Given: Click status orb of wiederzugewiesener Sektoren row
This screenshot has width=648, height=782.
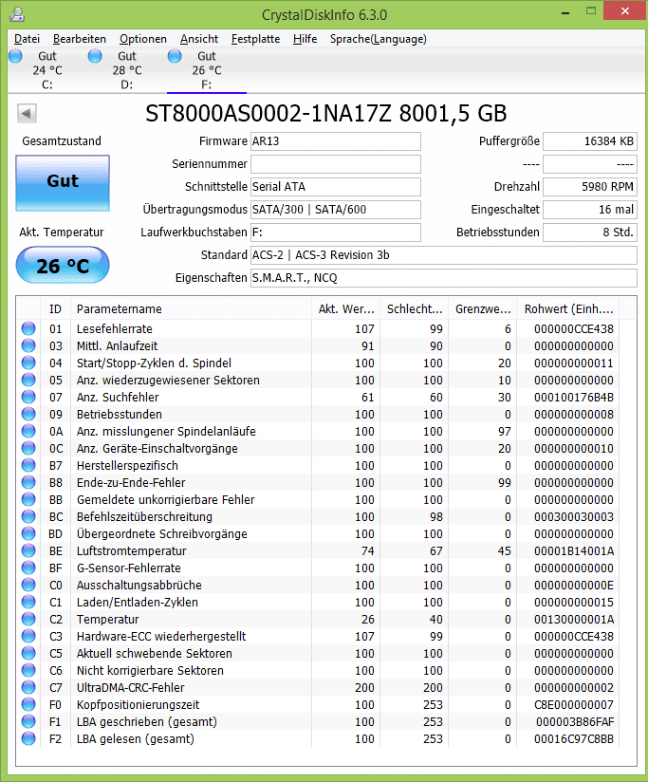Looking at the screenshot, I should [28, 380].
